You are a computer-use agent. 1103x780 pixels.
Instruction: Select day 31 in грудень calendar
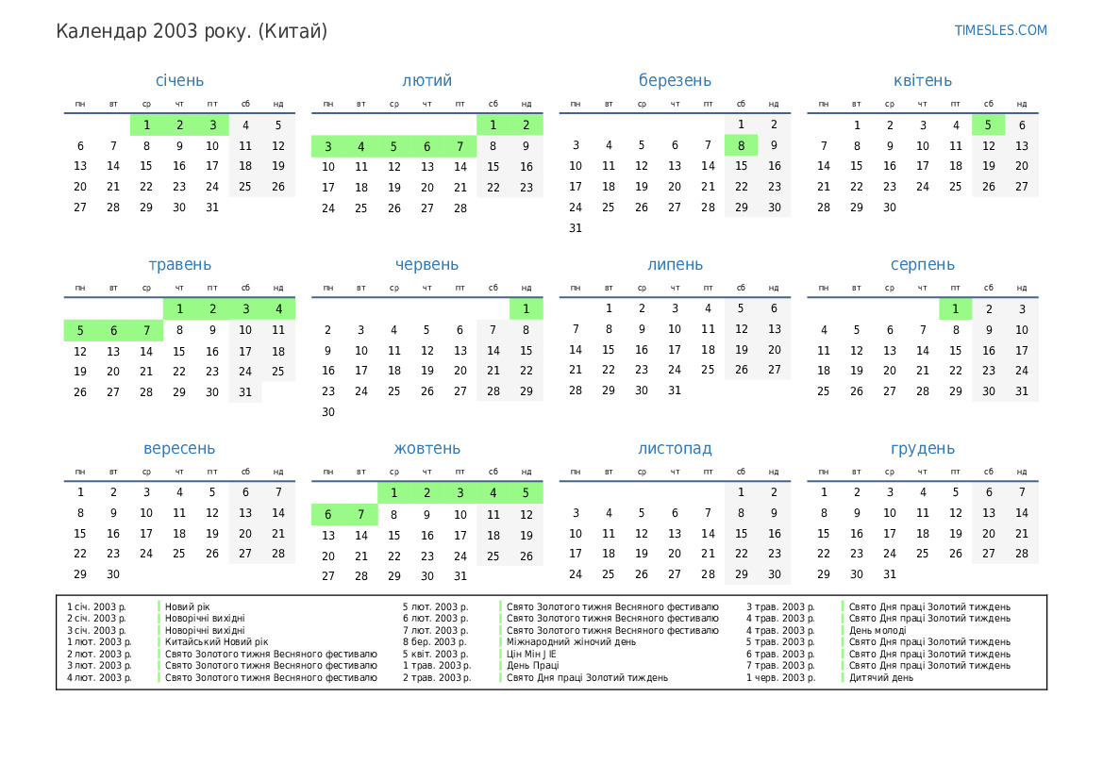pos(890,574)
